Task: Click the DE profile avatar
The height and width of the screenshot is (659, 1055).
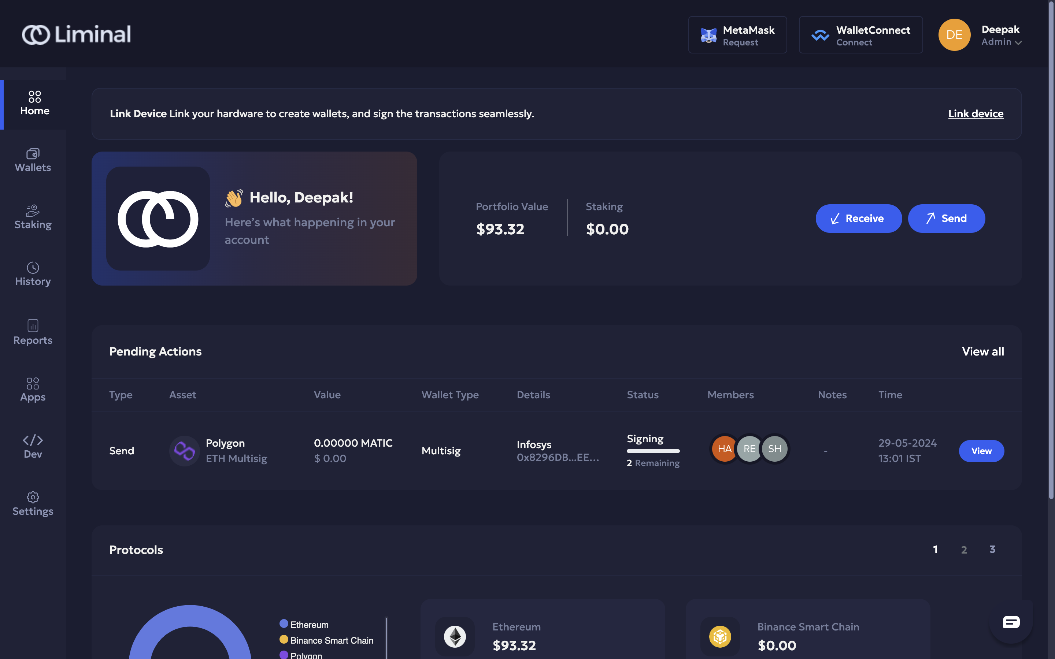Action: pyautogui.click(x=954, y=35)
